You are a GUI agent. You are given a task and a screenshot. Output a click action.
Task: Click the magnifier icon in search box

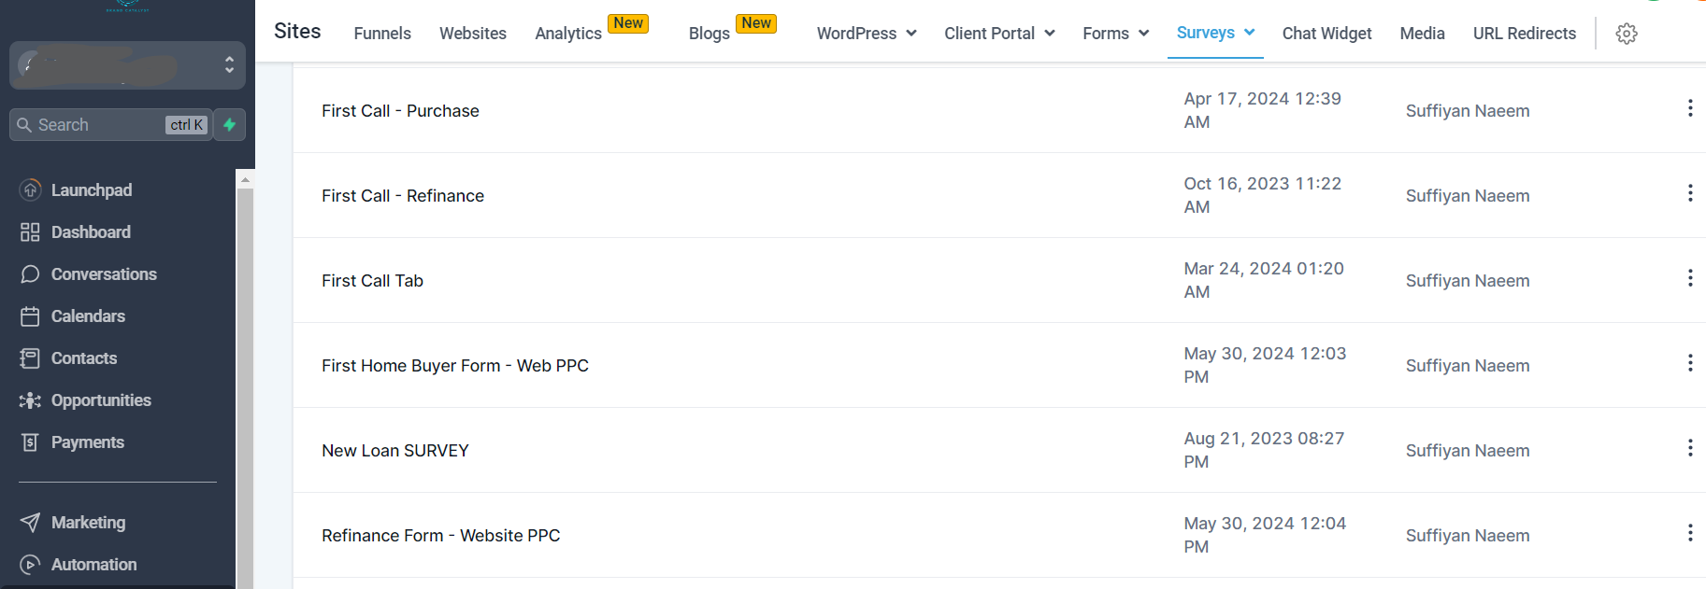[x=24, y=125]
